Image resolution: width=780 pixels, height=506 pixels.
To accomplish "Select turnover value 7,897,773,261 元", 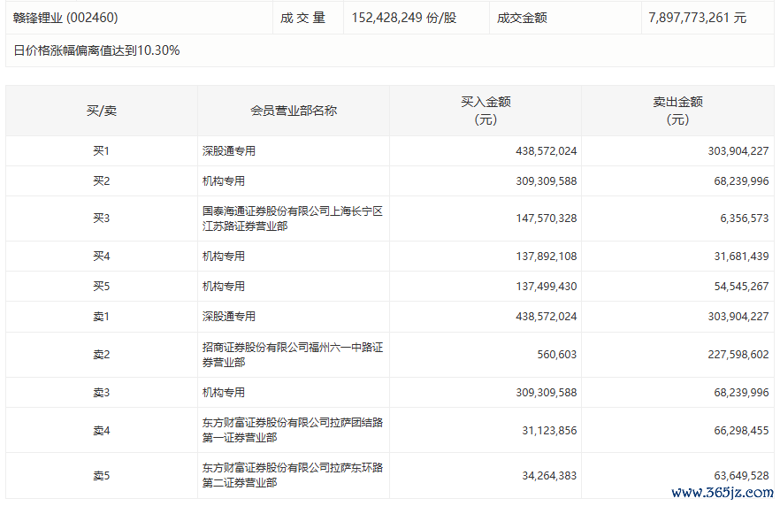I will 698,18.
